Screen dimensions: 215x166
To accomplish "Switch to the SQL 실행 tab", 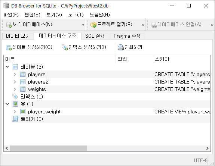I will pyautogui.click(x=95, y=36).
